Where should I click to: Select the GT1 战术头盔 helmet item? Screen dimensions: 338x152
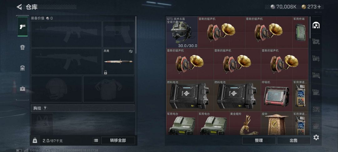click(182, 32)
